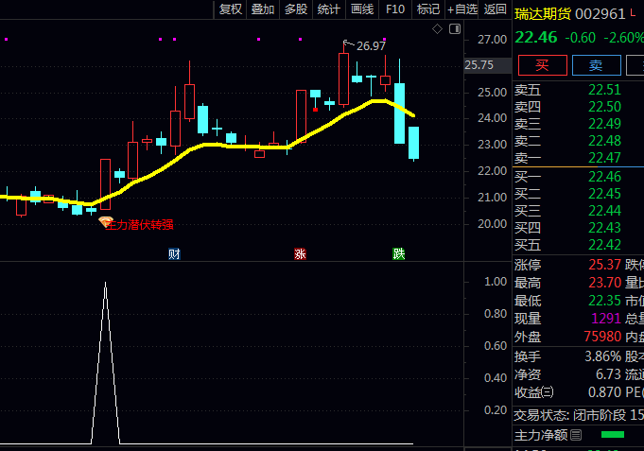Click the current price 22.46 header

click(536, 38)
